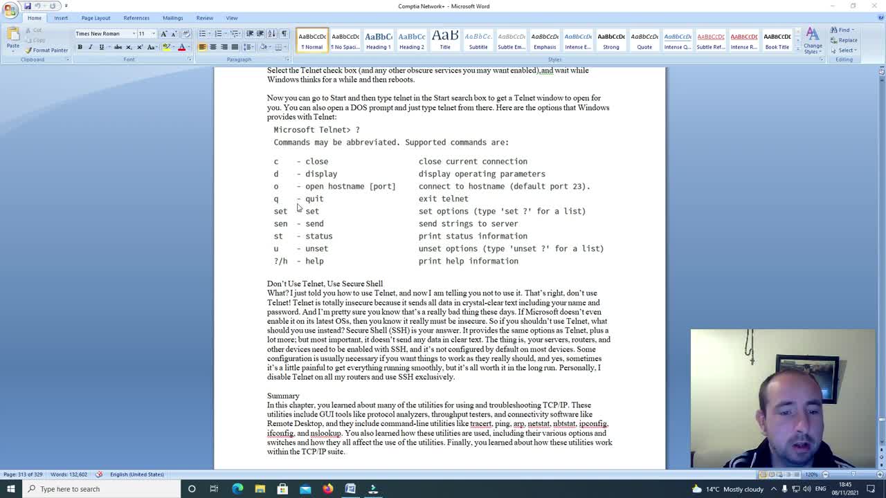Apply the Heading 1 style
The height and width of the screenshot is (498, 886).
pos(379,40)
